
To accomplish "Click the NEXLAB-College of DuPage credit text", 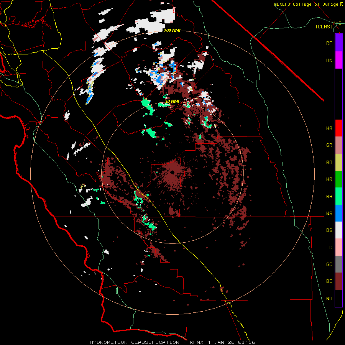I will [x=306, y=4].
